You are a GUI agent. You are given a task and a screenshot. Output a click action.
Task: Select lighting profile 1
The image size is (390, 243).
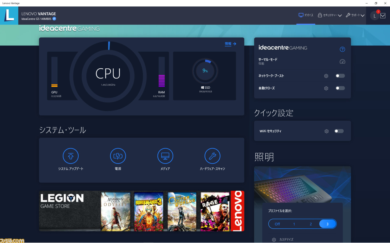tap(294, 224)
